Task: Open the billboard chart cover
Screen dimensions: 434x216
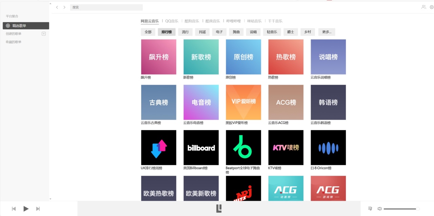Action: point(201,148)
